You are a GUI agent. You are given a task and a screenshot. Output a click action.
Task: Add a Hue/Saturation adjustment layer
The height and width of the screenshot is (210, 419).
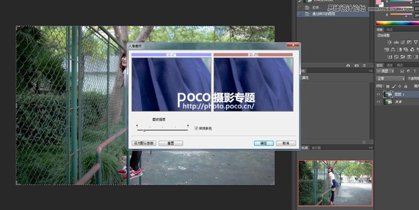[387, 50]
